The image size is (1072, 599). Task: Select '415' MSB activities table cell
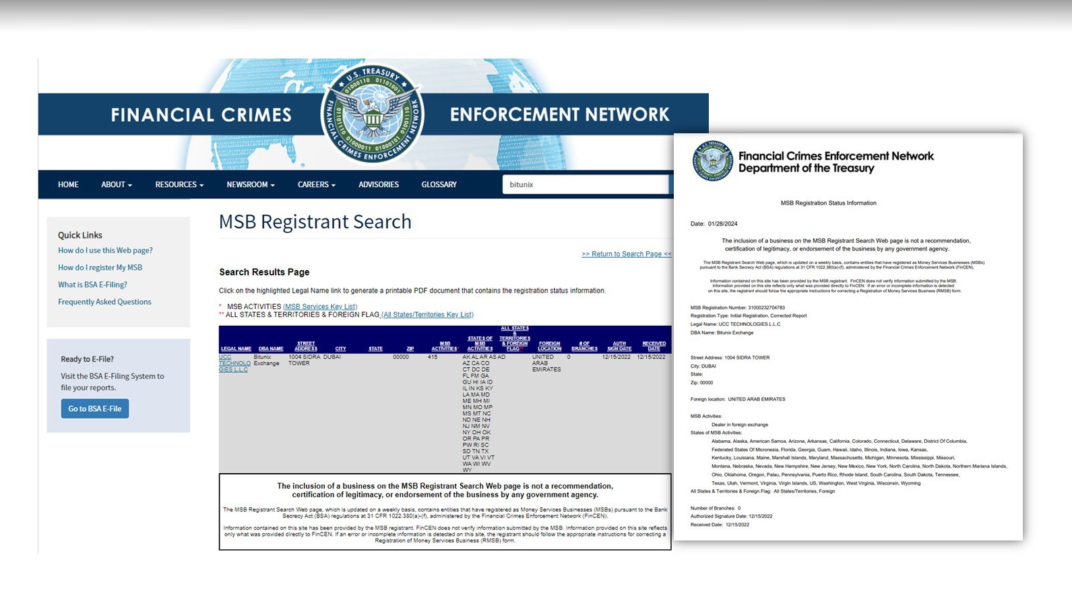(x=433, y=357)
